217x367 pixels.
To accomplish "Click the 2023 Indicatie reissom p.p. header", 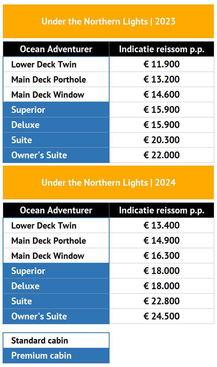I will click(162, 49).
